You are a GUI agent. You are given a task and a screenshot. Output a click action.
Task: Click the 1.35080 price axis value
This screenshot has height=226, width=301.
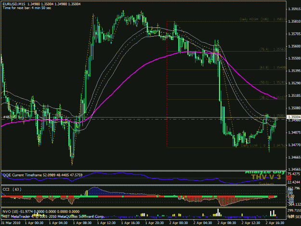[294, 108]
